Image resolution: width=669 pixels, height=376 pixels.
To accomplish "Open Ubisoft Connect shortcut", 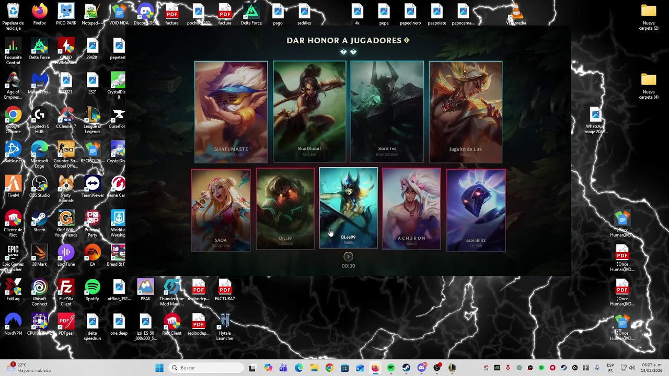I will [x=39, y=292].
